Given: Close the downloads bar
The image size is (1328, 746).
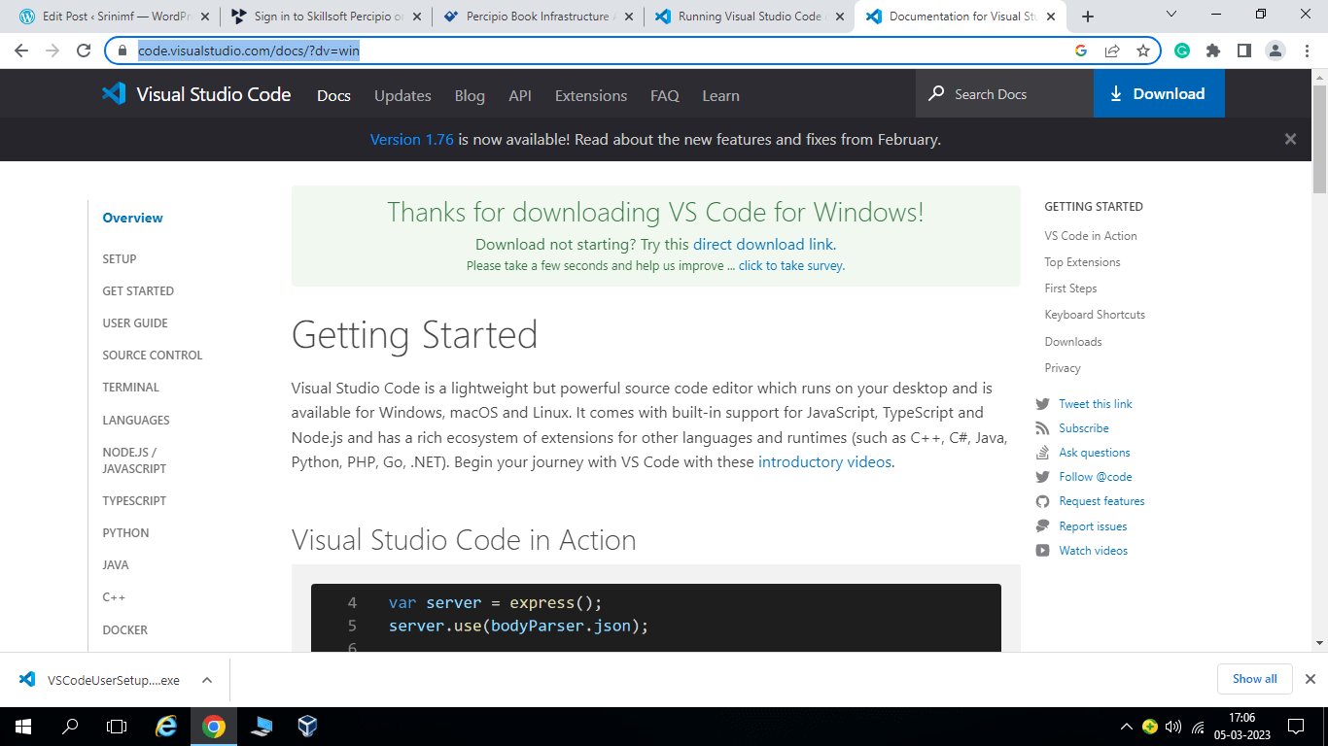Looking at the screenshot, I should coord(1310,679).
